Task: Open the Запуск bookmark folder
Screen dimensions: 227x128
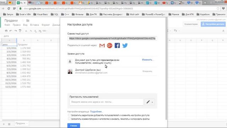Action: click(8, 14)
